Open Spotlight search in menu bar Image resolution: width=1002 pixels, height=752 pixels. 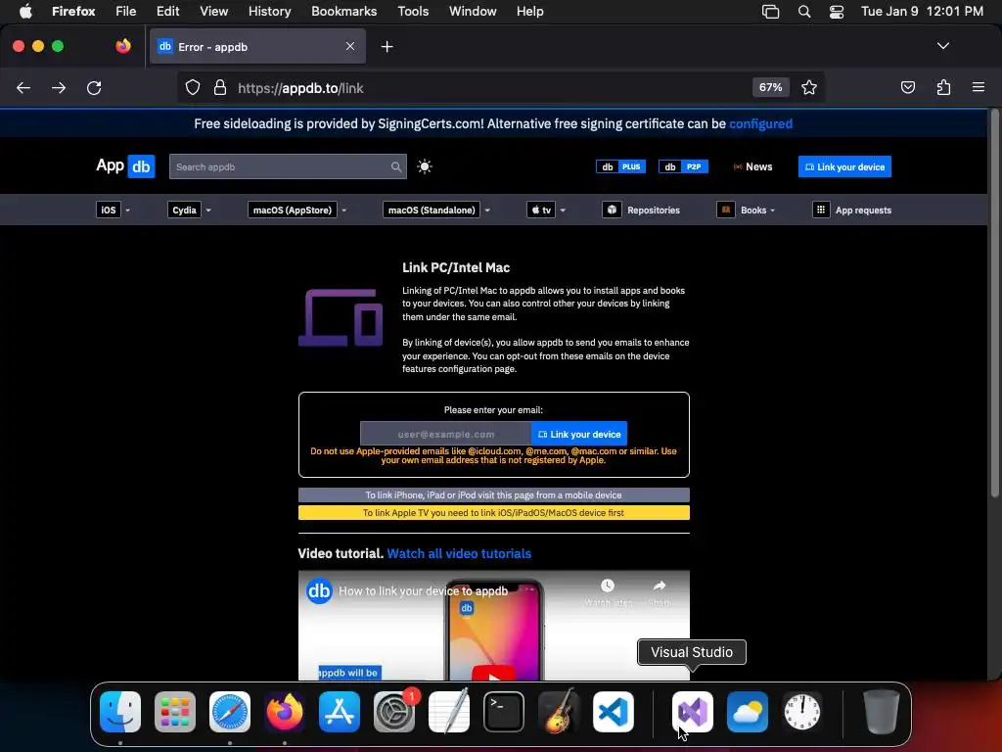[804, 12]
